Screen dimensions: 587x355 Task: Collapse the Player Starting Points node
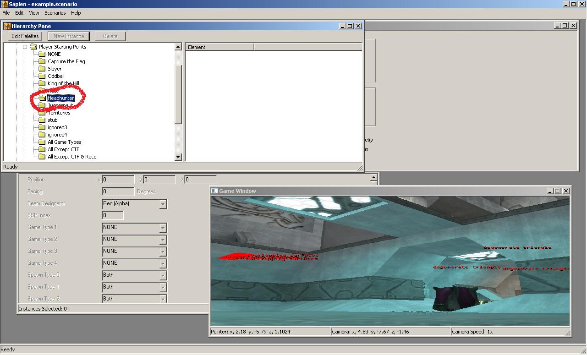[25, 47]
